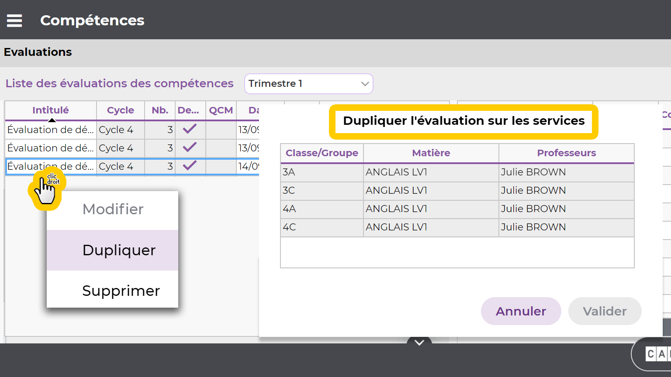The height and width of the screenshot is (377, 671).
Task: Click Cycle 4 in the 14/09 row
Action: pos(116,167)
